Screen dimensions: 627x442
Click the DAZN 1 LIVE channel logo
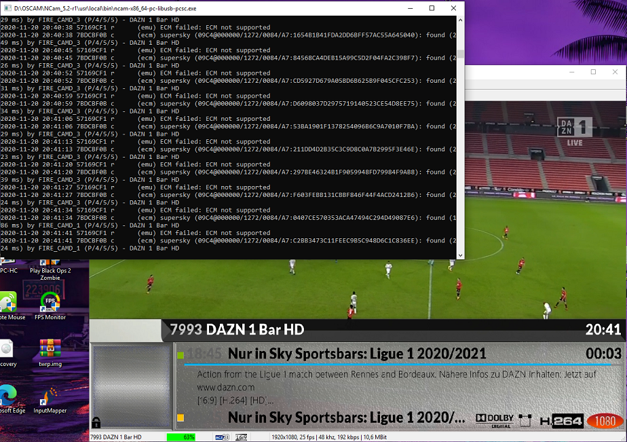click(574, 132)
